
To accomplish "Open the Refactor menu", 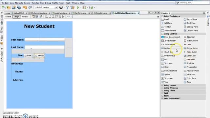I will click(35, 3).
